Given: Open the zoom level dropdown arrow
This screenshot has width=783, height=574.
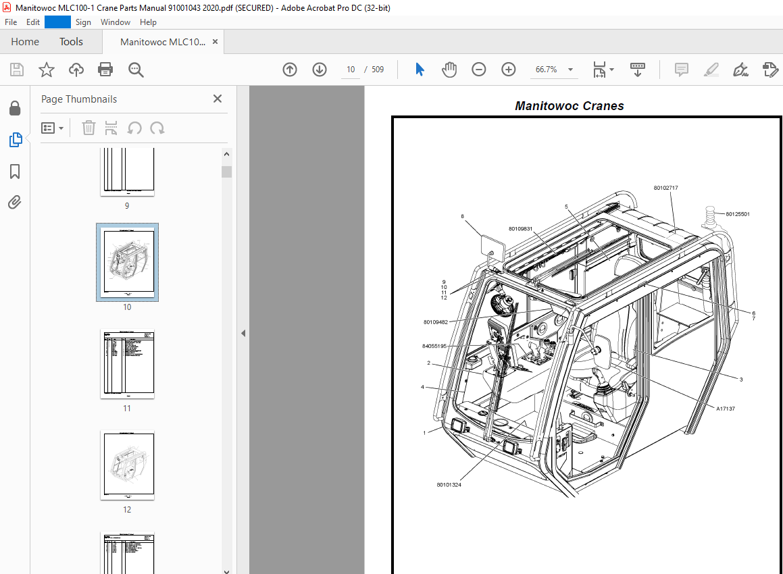Looking at the screenshot, I should pyautogui.click(x=570, y=70).
